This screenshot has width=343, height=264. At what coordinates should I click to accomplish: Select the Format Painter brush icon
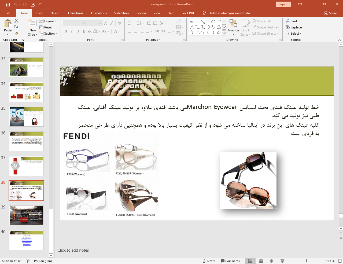pos(16,33)
